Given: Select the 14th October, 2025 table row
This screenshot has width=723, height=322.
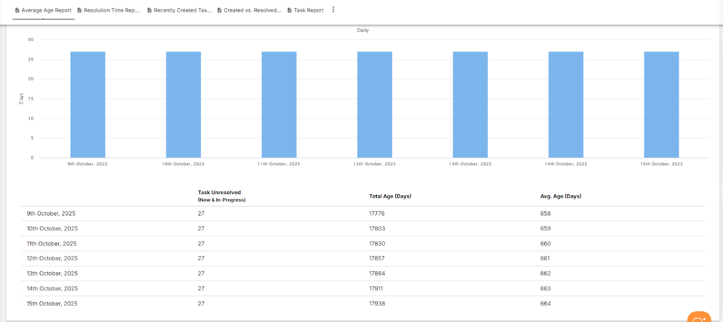Looking at the screenshot, I should [52, 289].
